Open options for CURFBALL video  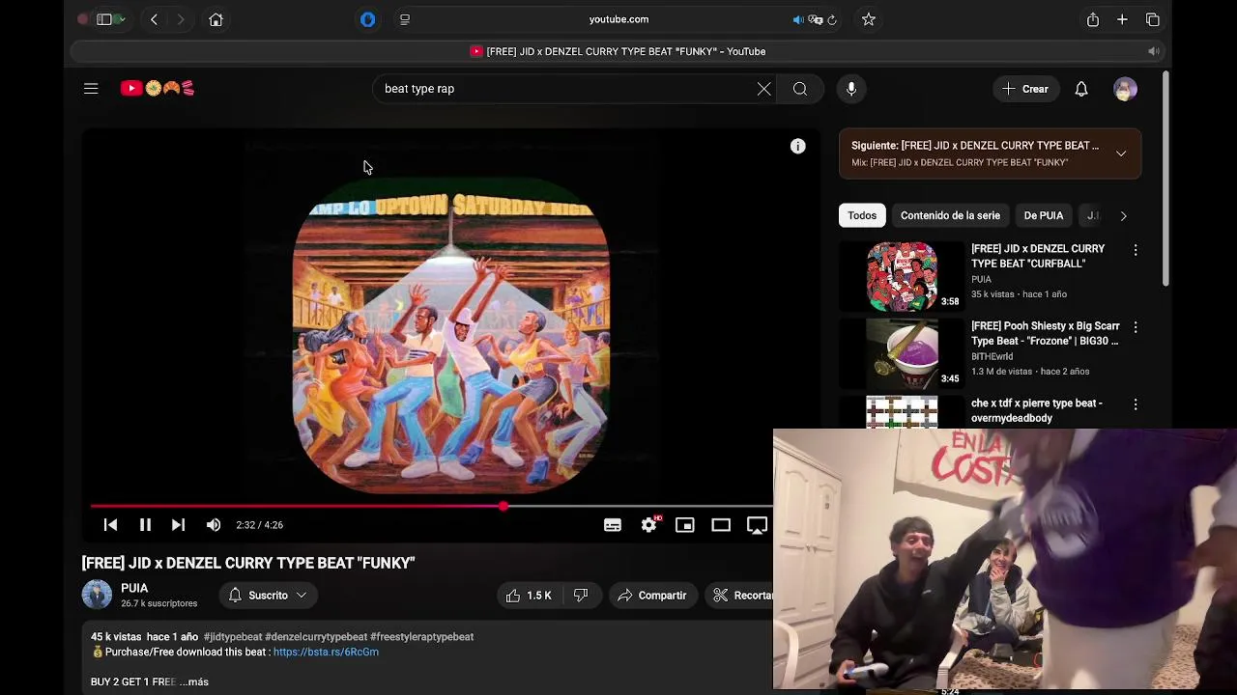1136,250
